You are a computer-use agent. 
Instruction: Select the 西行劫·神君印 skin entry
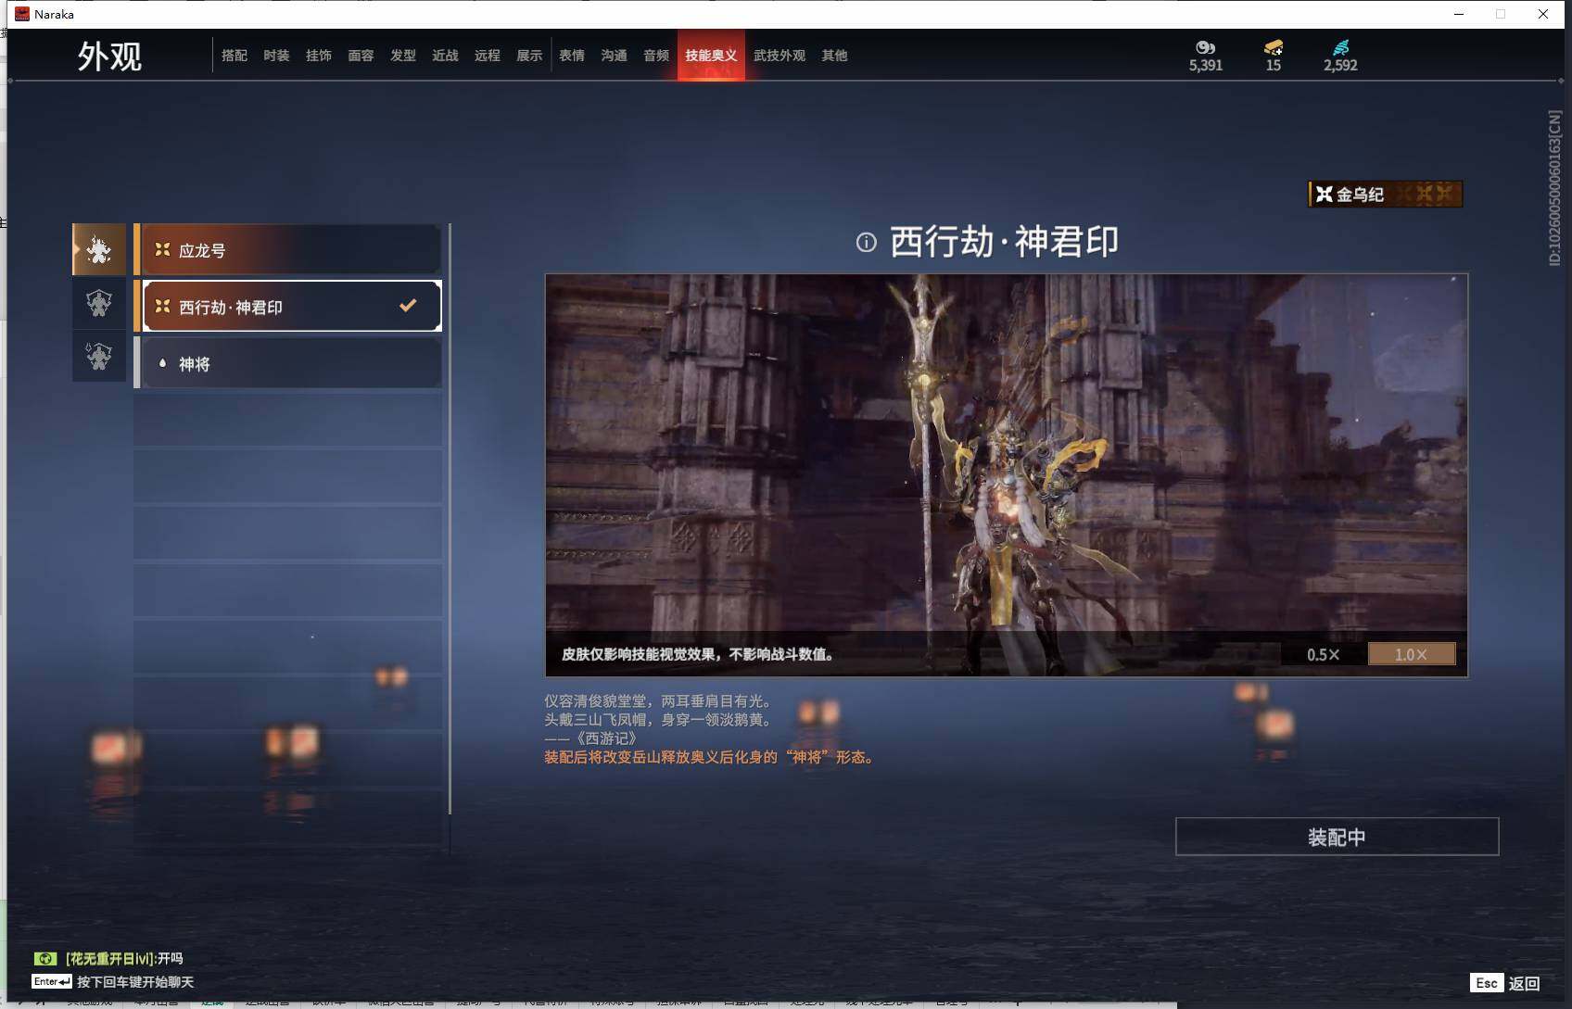coord(292,306)
